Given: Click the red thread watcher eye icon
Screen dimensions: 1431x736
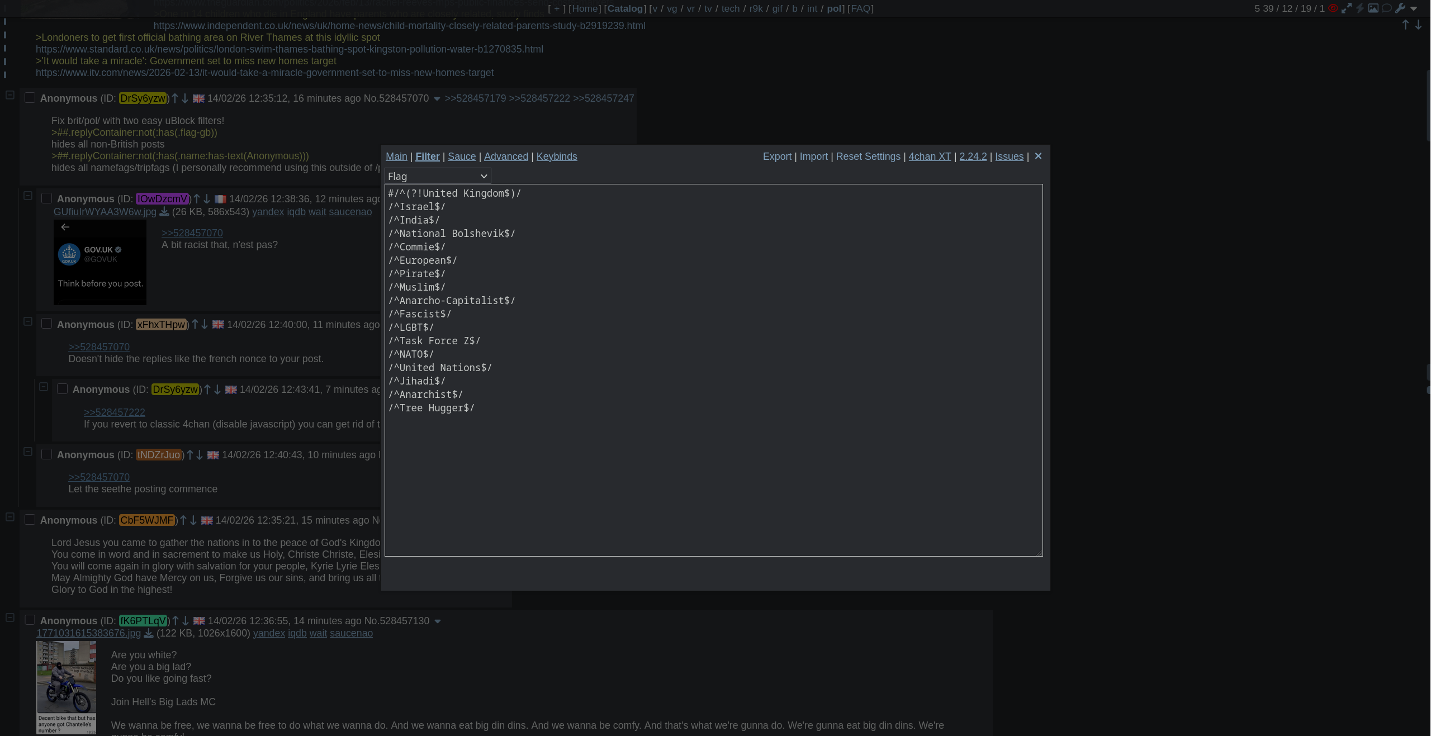Looking at the screenshot, I should pos(1333,8).
